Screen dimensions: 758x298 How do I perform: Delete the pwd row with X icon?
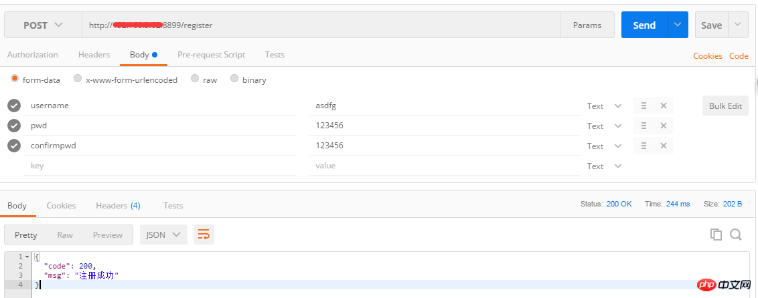click(x=663, y=126)
